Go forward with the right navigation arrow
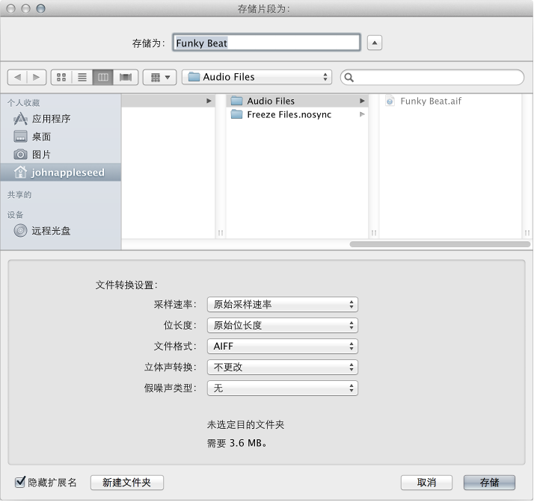This screenshot has height=502, width=534. pos(37,77)
